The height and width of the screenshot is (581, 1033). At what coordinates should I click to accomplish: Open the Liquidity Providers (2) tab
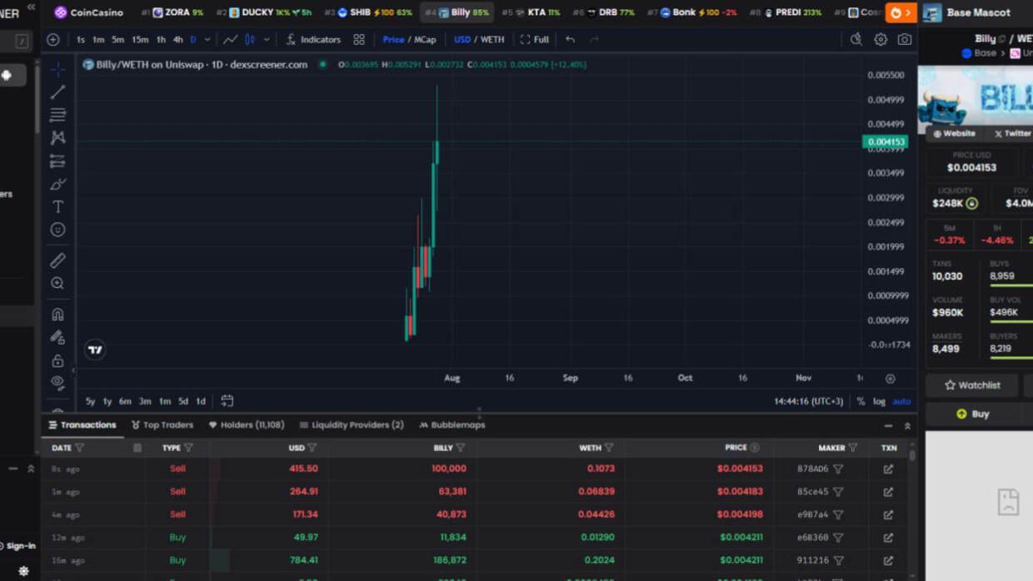[351, 425]
